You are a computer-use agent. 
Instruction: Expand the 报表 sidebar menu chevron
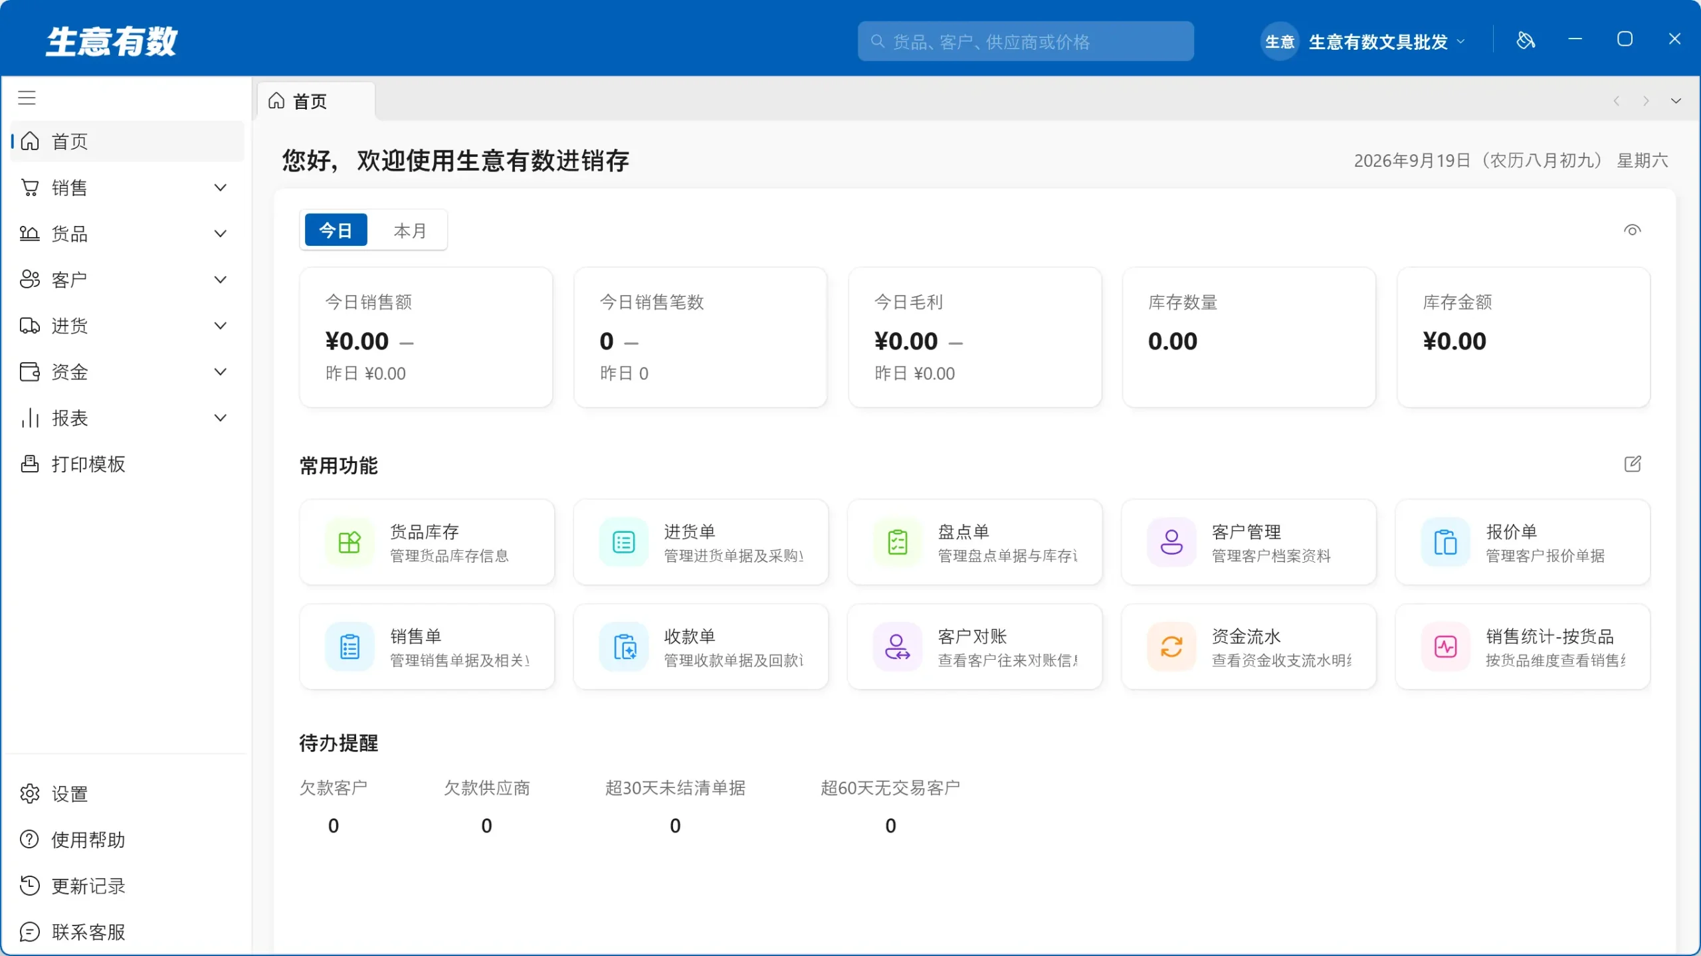point(221,418)
